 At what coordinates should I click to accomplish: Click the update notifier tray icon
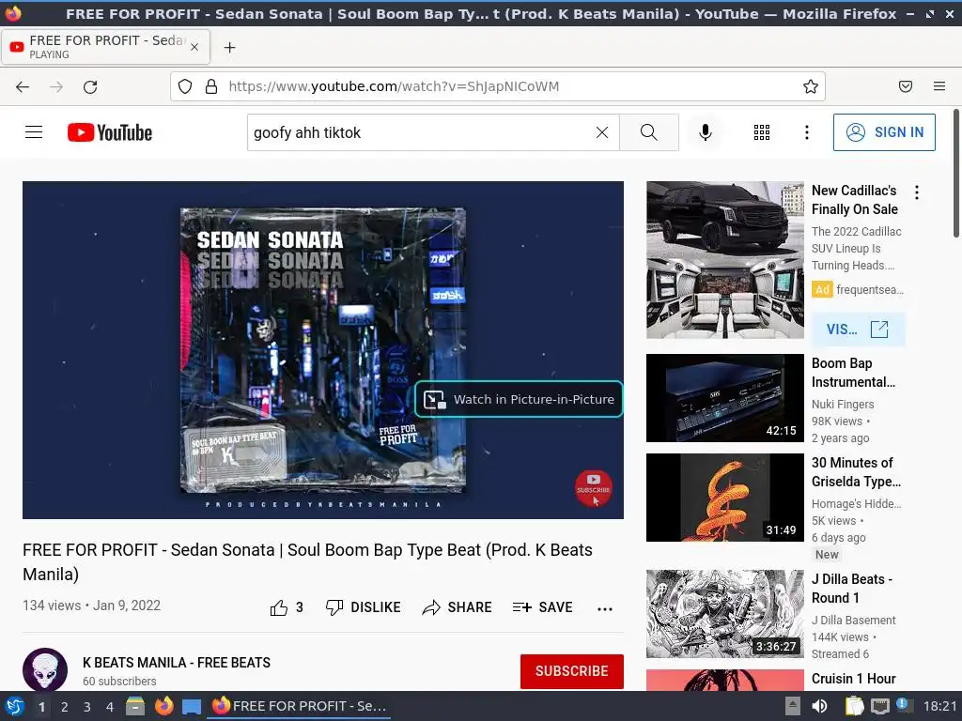pos(903,705)
